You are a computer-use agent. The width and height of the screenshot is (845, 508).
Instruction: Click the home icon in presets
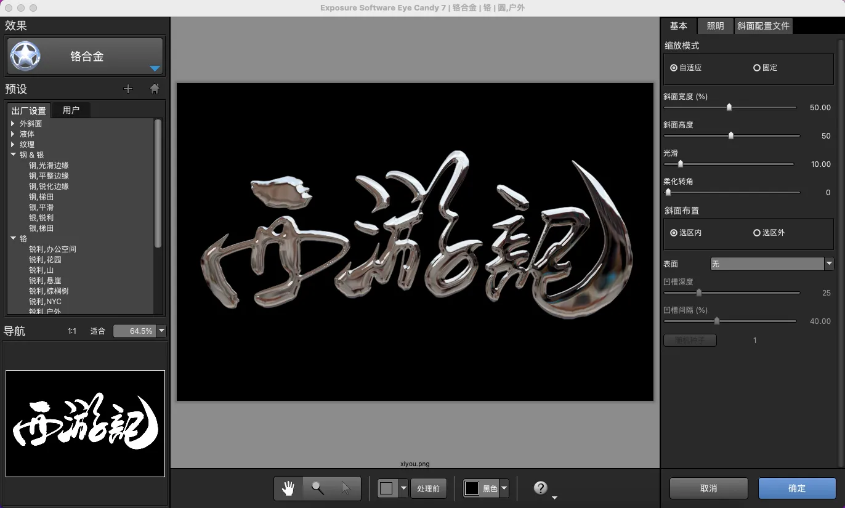[155, 89]
